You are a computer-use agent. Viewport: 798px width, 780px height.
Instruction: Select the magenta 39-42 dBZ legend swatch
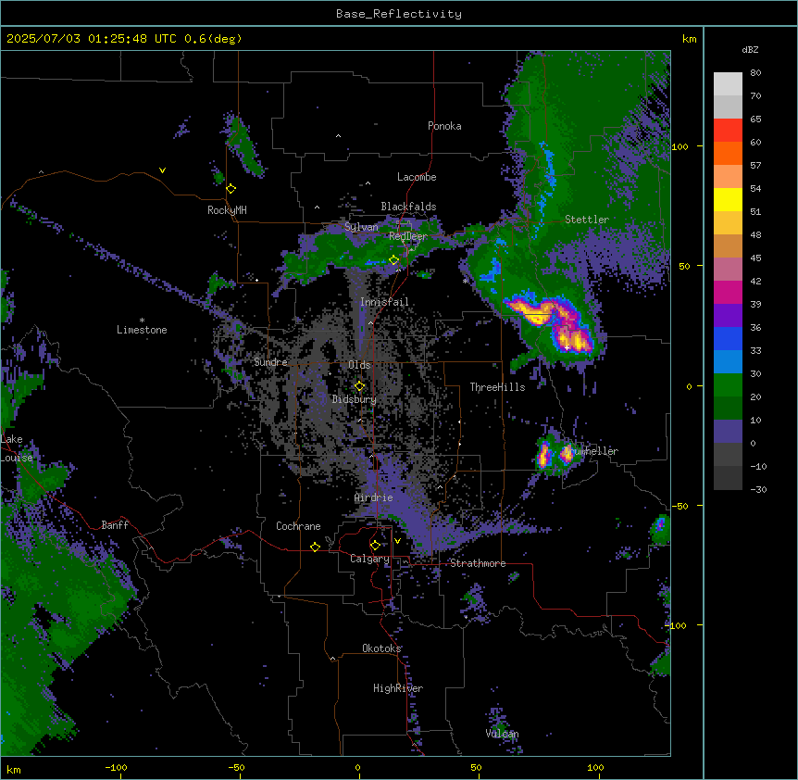click(728, 292)
